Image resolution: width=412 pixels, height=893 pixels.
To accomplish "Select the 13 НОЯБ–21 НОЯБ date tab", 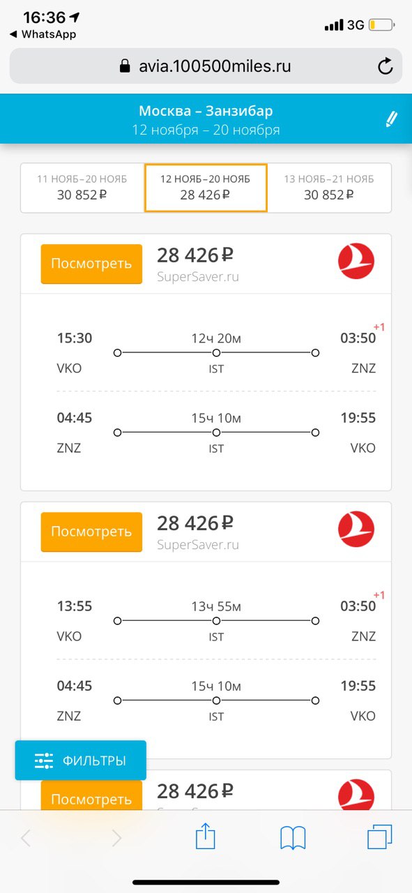I will click(329, 188).
